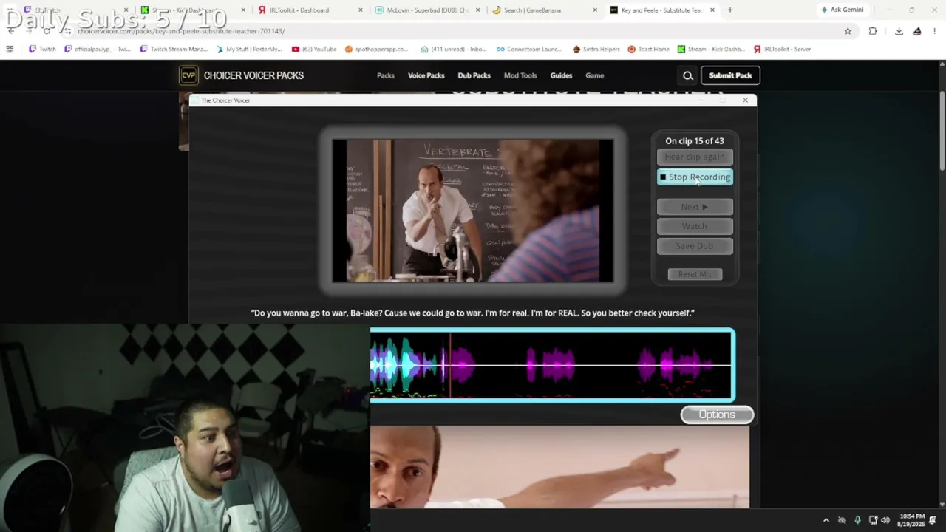
Task: Click Hear clip again button
Action: click(x=695, y=157)
